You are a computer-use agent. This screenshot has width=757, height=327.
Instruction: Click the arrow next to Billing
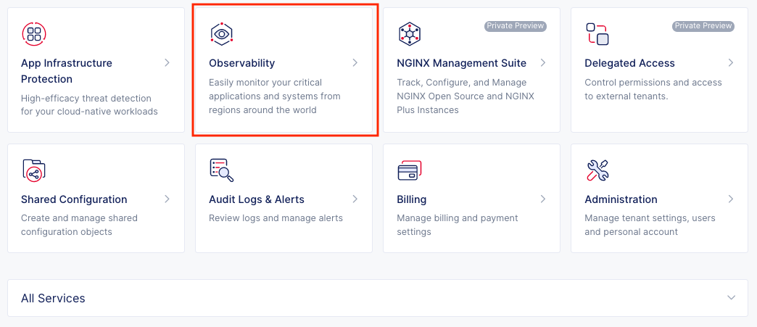point(543,199)
